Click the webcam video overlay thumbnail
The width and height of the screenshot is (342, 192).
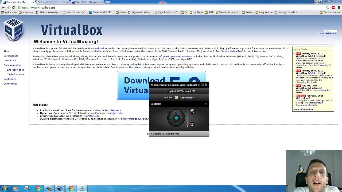[314, 171]
